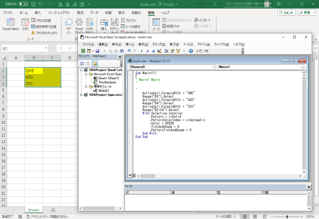The image size is (319, 219).
Task: Open the Name Box dropdown showing B2
Action: click(46, 48)
